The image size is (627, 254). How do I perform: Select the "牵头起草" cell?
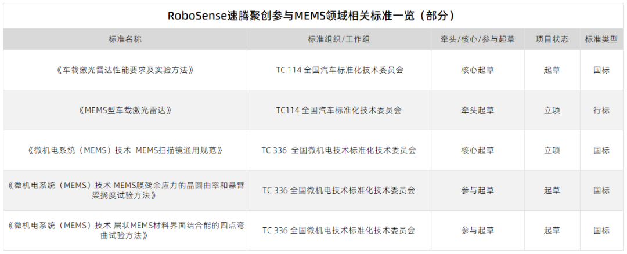477,110
